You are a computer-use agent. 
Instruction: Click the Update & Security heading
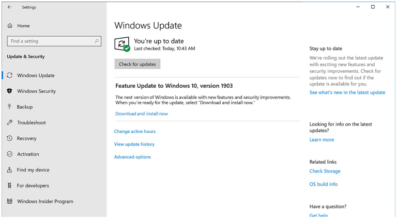pyautogui.click(x=26, y=56)
